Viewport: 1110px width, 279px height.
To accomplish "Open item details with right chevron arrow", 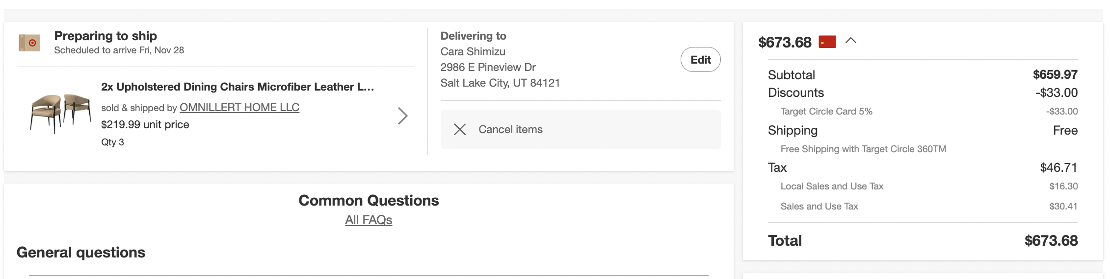I will pyautogui.click(x=402, y=116).
